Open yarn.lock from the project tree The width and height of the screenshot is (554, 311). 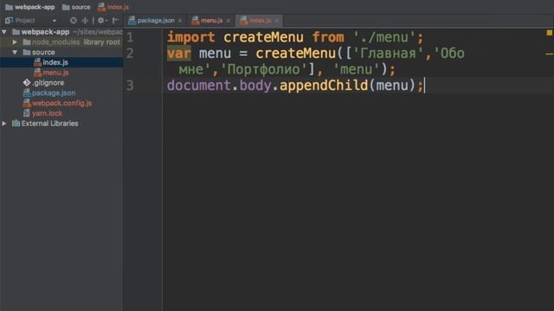click(x=47, y=113)
